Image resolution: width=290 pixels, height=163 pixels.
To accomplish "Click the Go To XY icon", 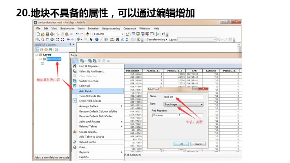I will click(x=127, y=39).
